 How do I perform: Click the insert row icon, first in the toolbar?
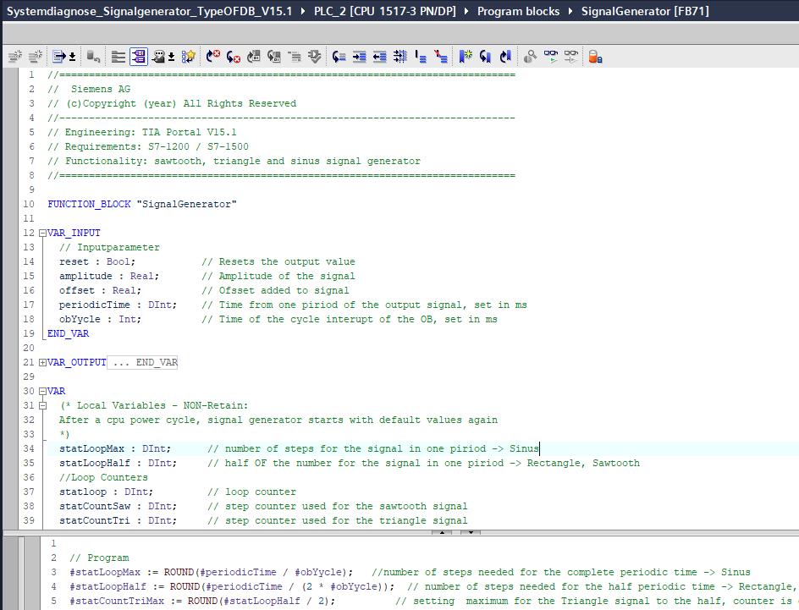click(x=15, y=57)
